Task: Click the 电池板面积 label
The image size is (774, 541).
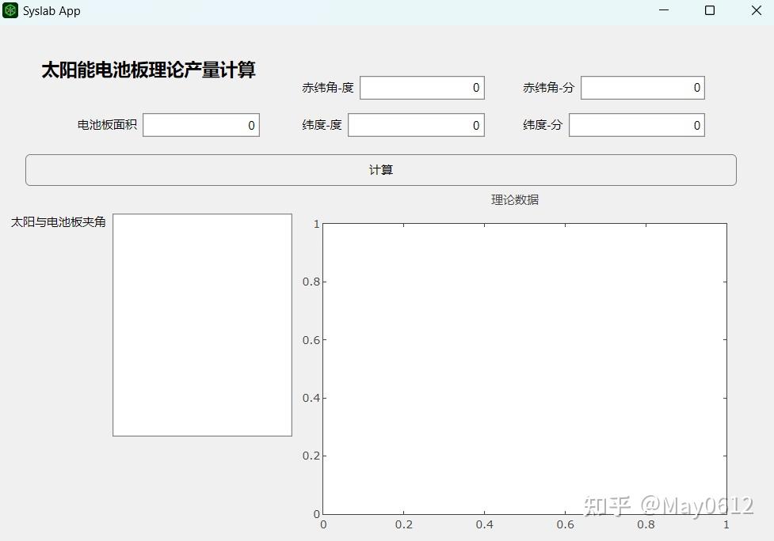Action: click(107, 125)
